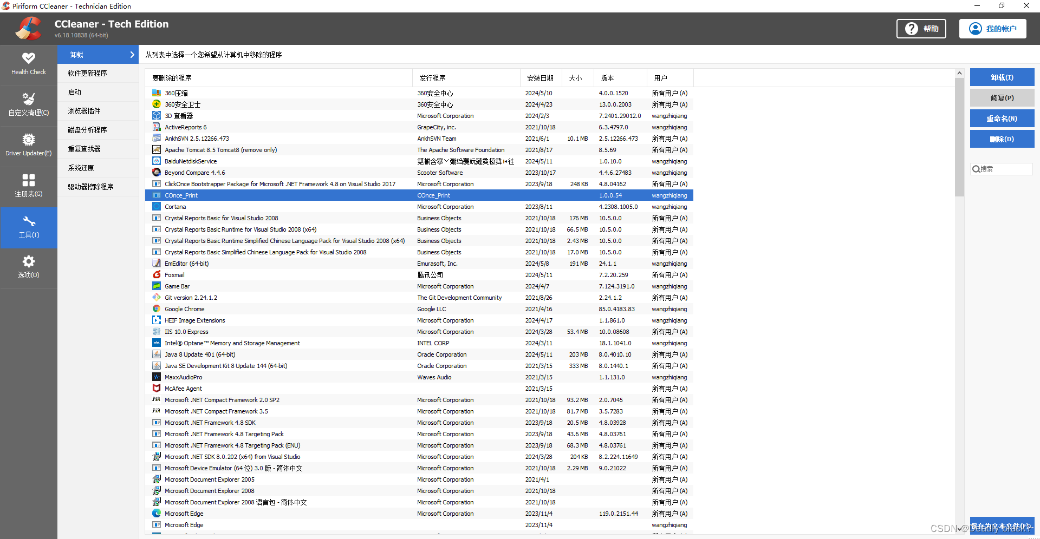Click the HEIF Image Extensions icon
1040x539 pixels.
point(157,320)
